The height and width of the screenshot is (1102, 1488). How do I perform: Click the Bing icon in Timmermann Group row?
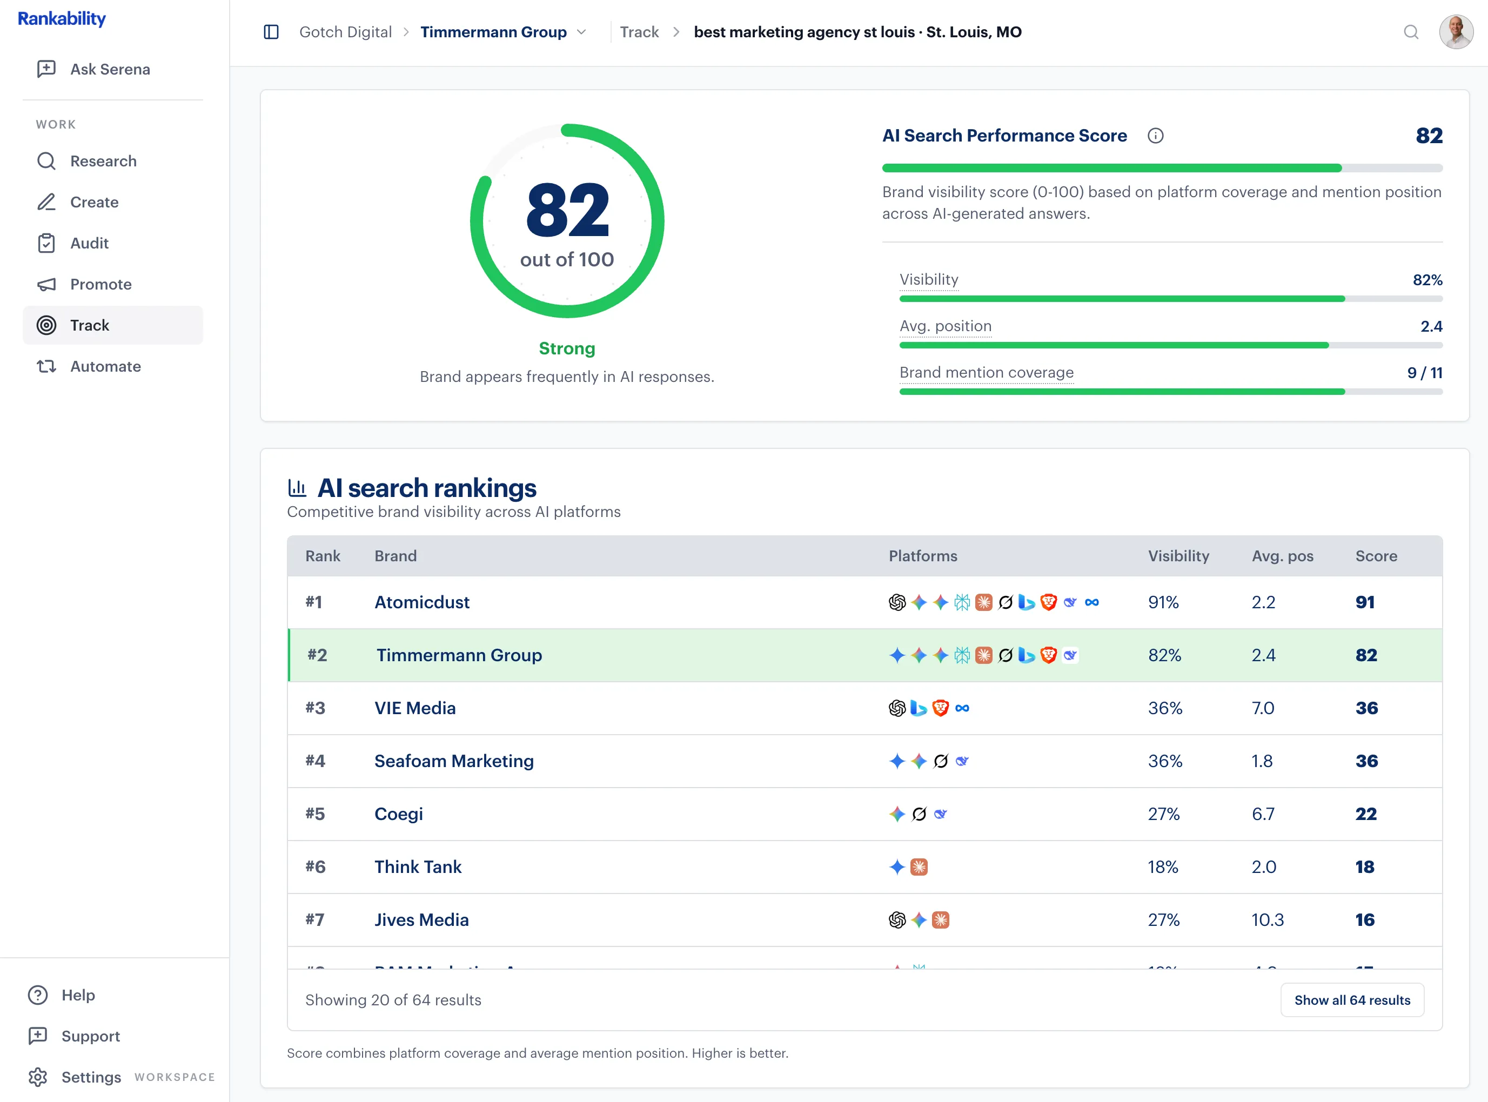(1026, 655)
